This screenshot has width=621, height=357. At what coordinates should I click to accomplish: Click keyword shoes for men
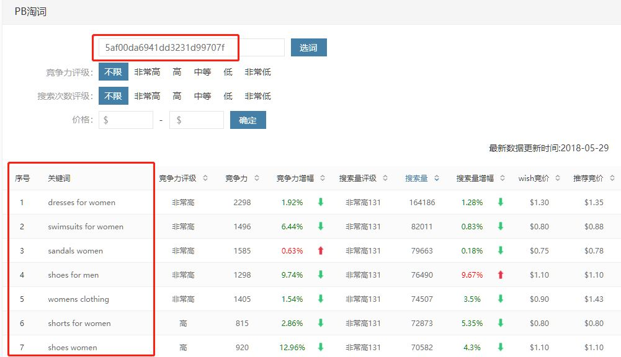[x=73, y=275]
